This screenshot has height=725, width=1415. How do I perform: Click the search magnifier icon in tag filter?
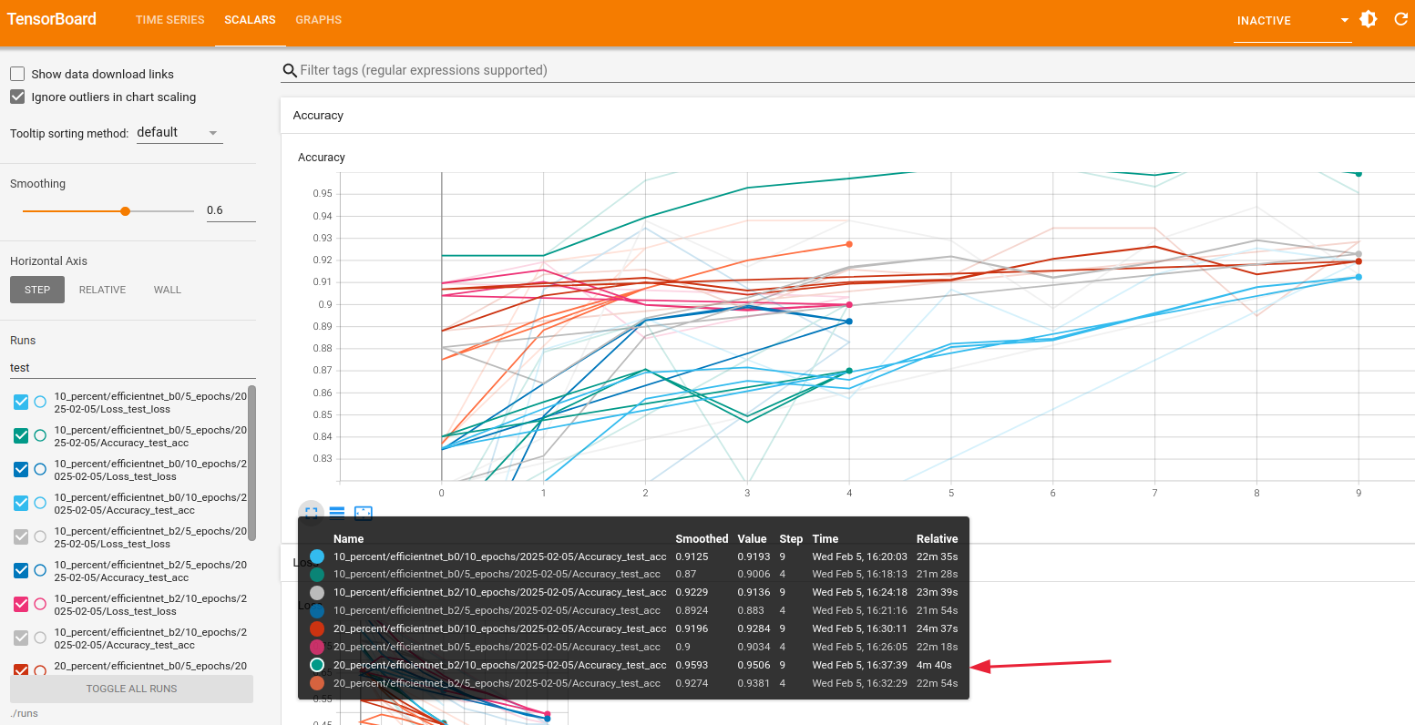[290, 70]
